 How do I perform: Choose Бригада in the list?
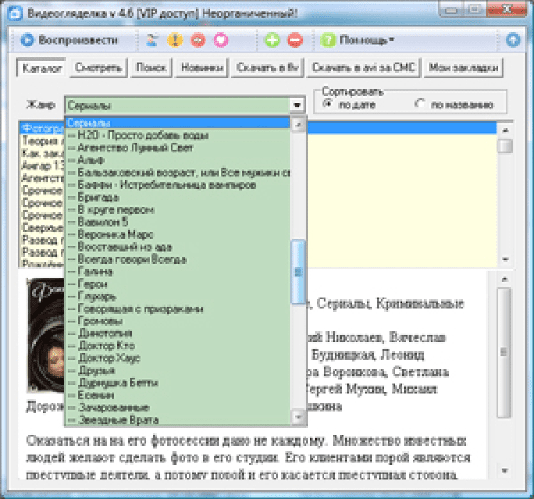point(177,197)
